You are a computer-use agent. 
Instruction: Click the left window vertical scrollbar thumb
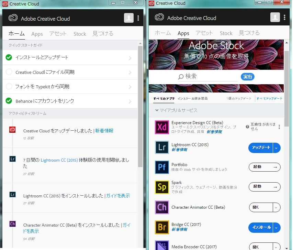tap(140, 107)
